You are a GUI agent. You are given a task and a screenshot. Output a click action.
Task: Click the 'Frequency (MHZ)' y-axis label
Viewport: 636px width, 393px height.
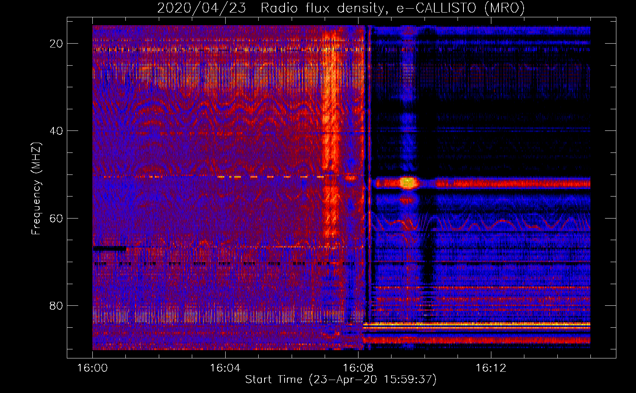(36, 189)
